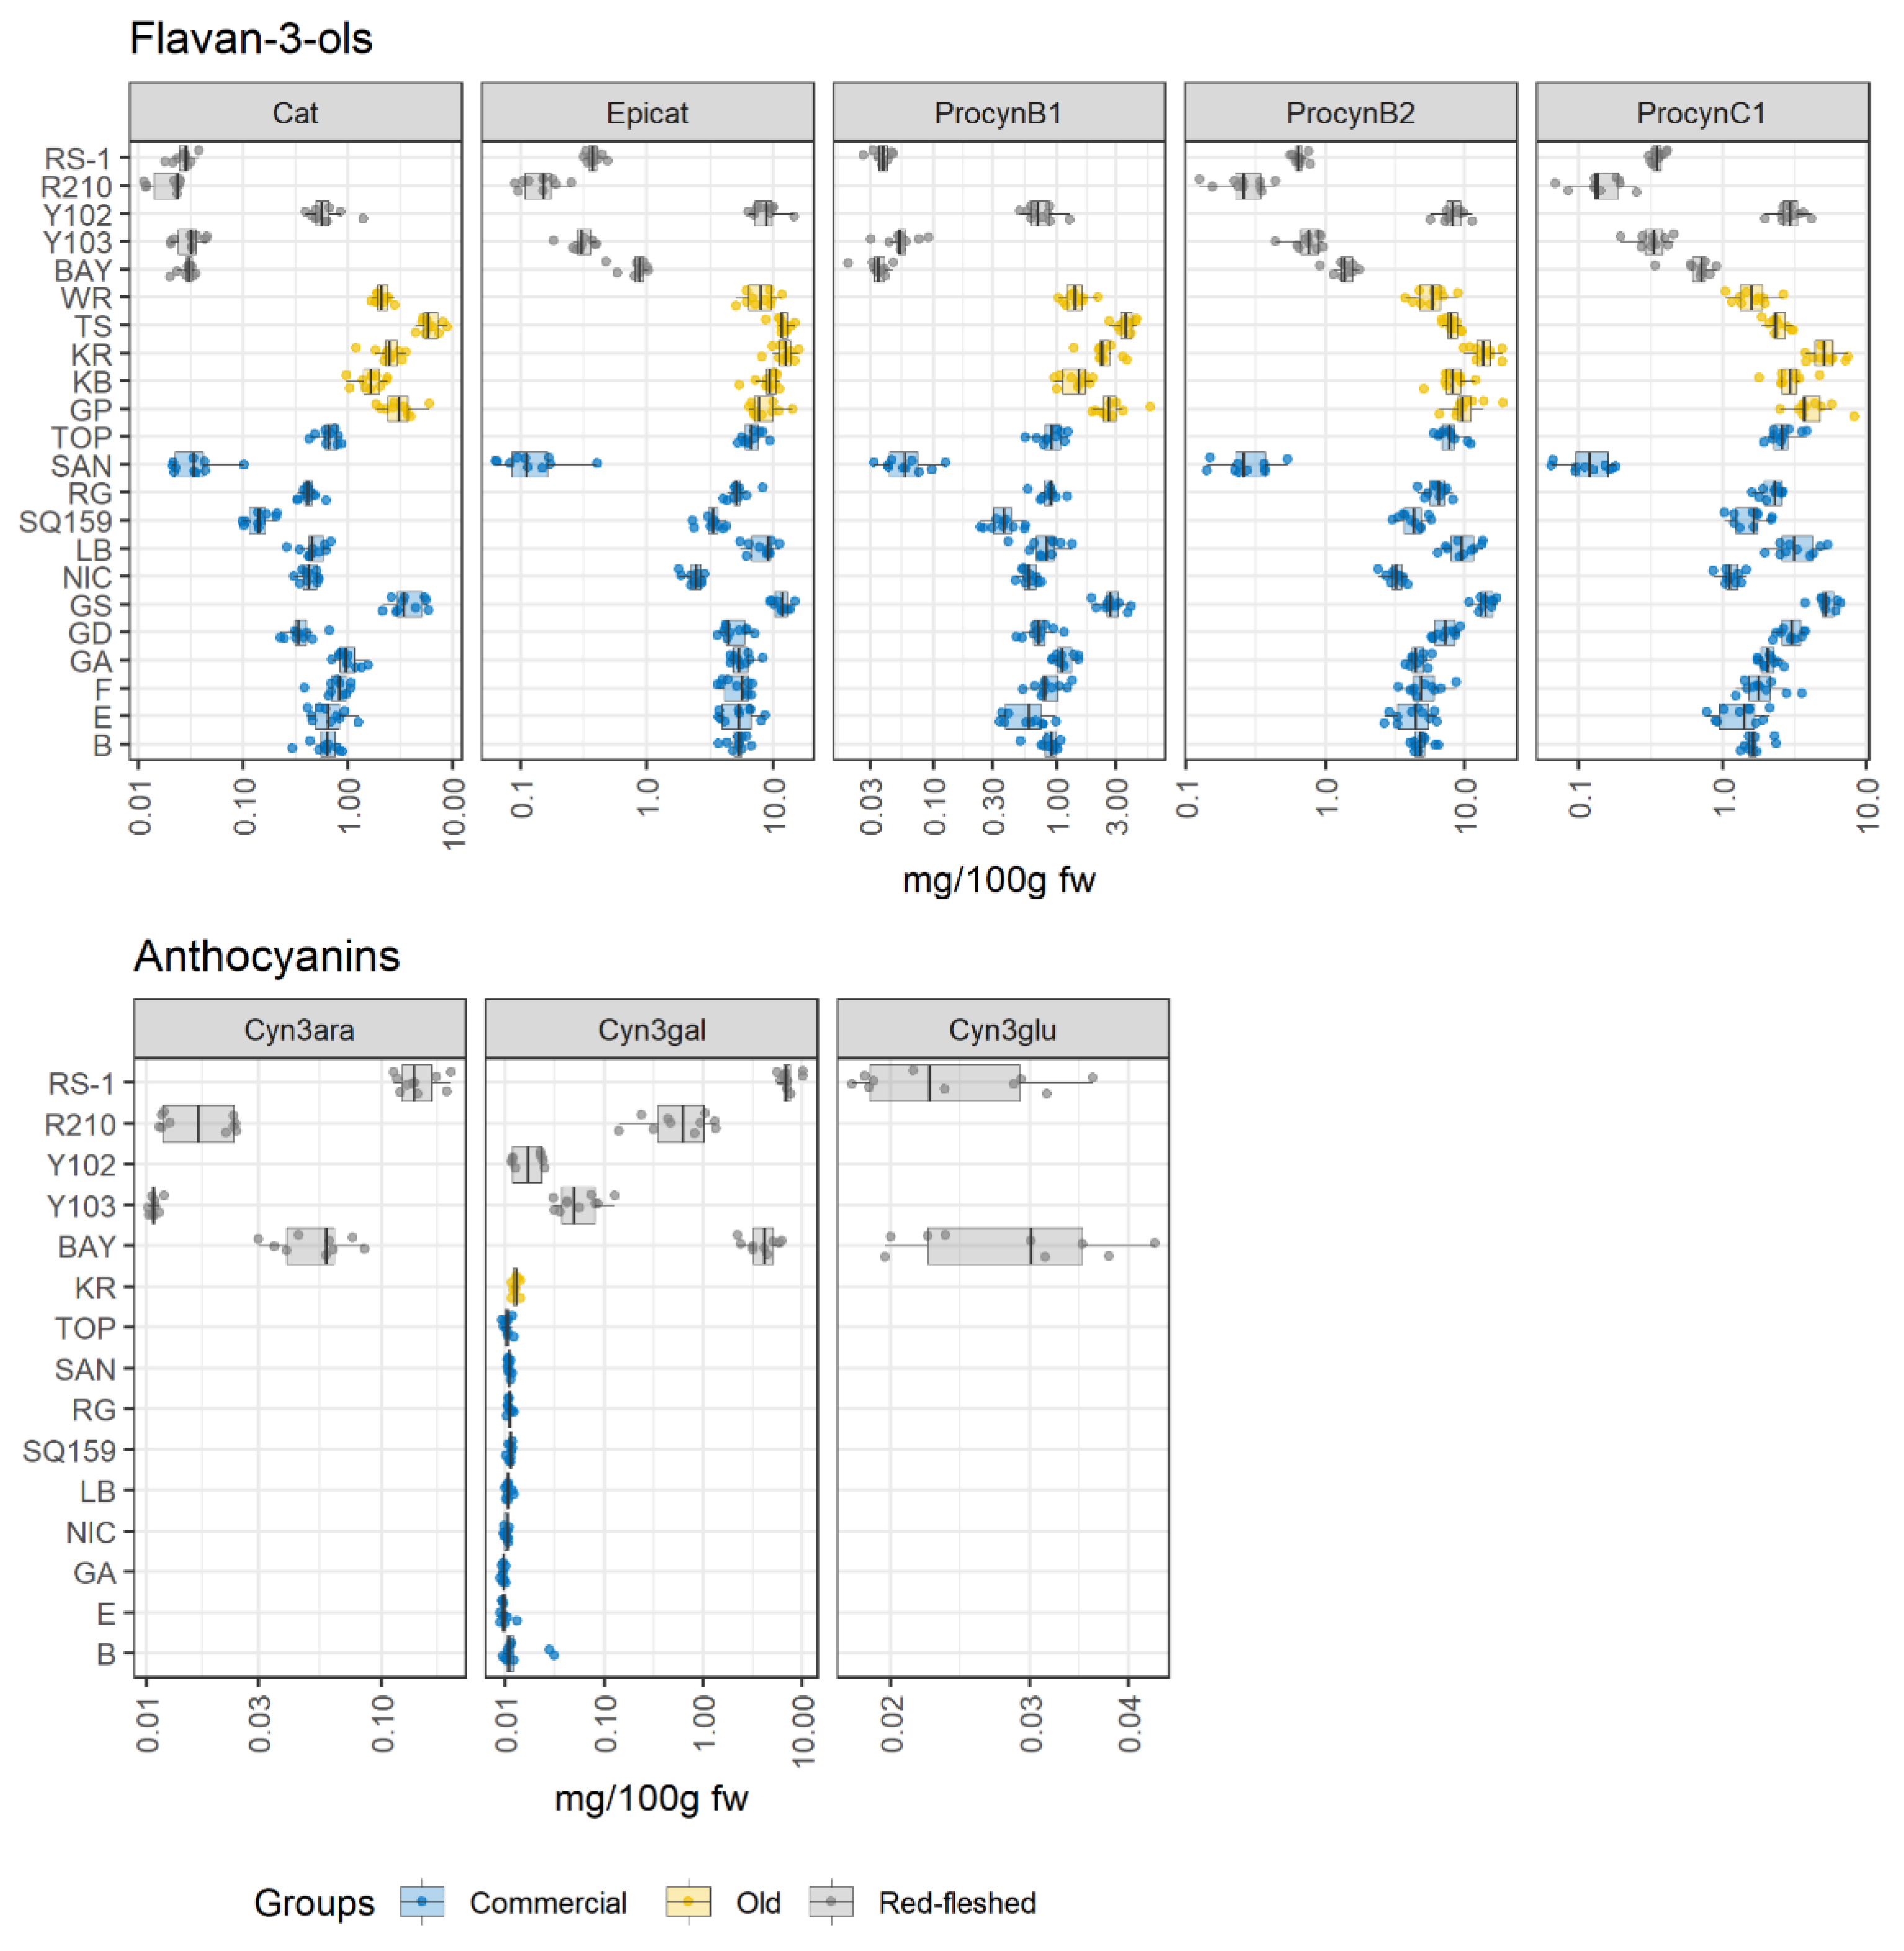
Task: Click the yellow Old legend key icon
Action: click(x=688, y=1901)
